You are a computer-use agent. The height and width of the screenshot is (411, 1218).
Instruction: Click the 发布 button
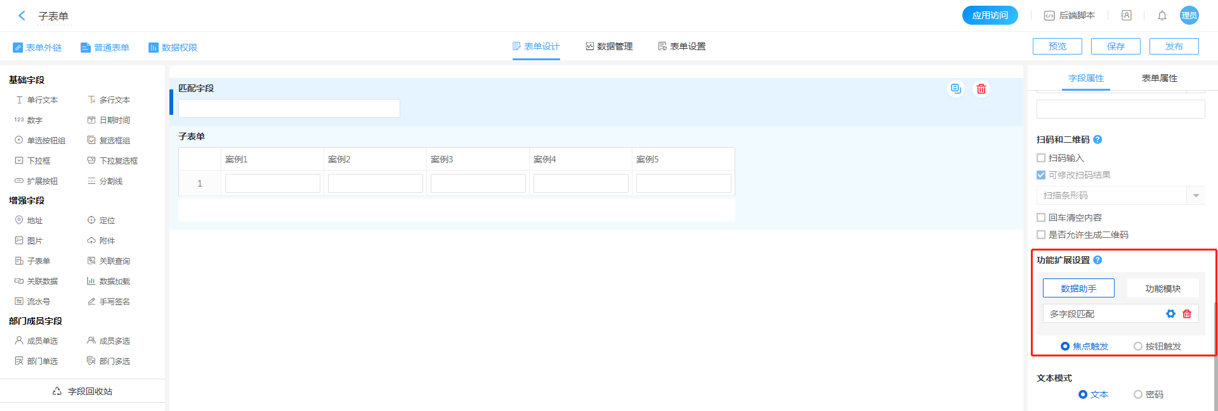[x=1174, y=46]
